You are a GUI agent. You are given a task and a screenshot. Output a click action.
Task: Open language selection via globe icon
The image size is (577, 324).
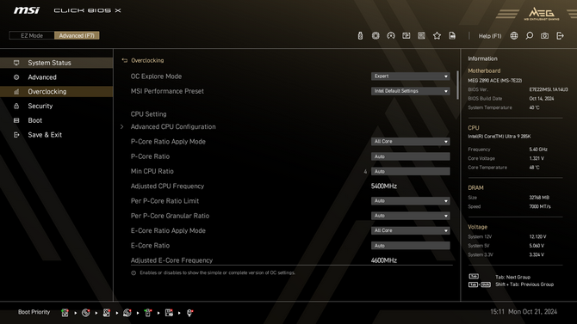[514, 35]
